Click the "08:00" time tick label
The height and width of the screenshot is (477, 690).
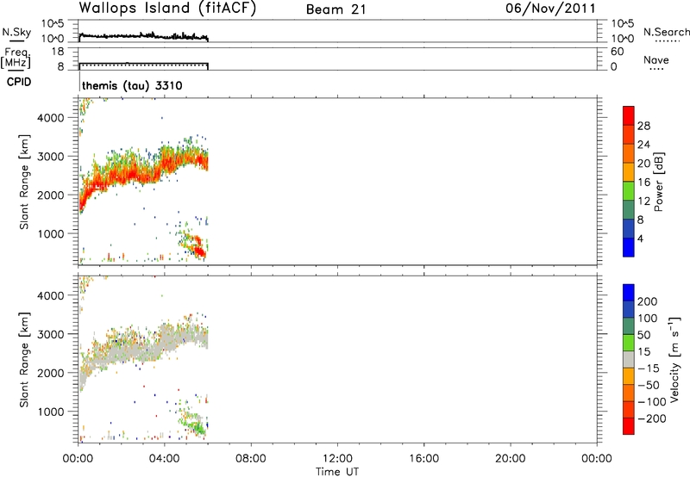click(x=251, y=459)
